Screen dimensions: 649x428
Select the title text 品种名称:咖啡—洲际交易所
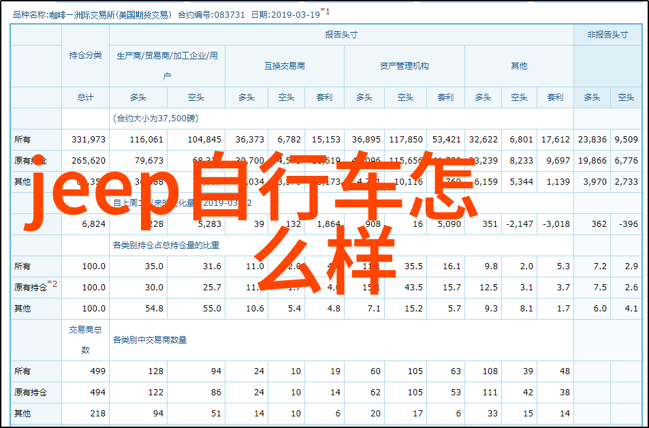[64, 15]
